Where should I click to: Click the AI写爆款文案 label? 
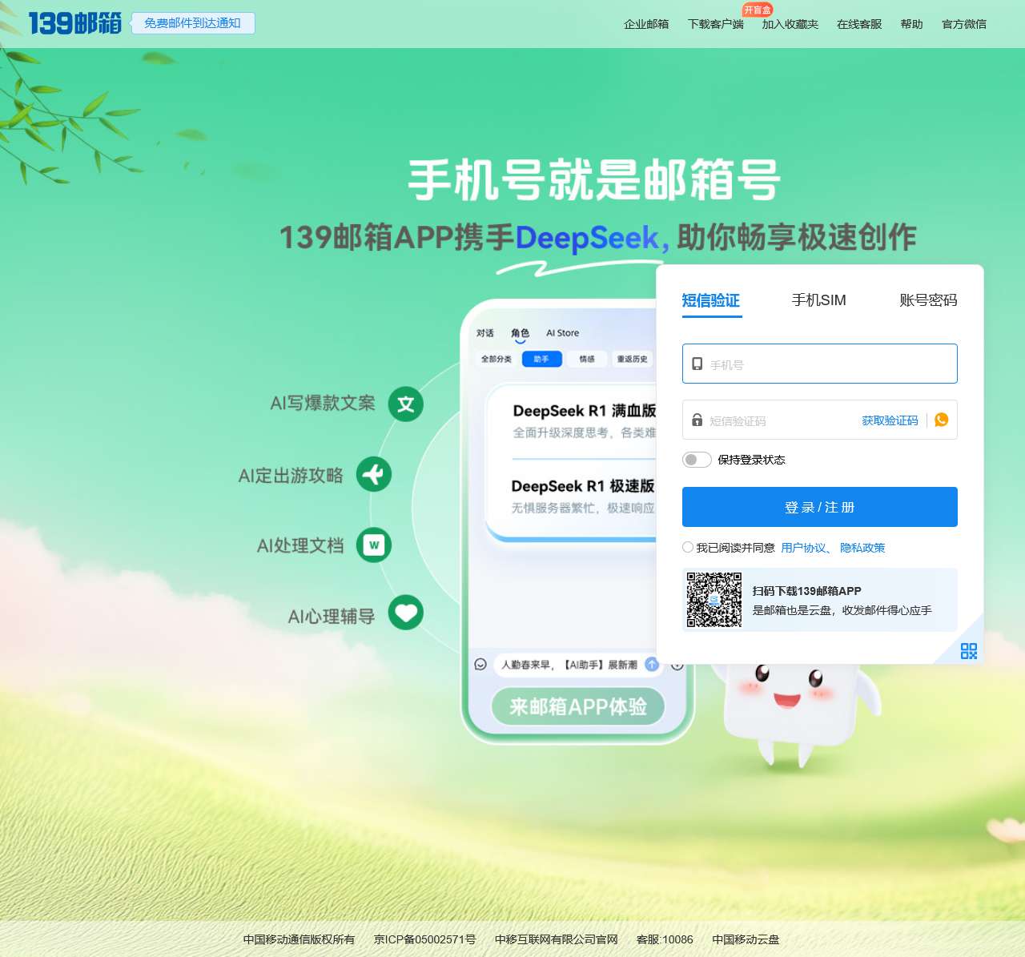323,404
